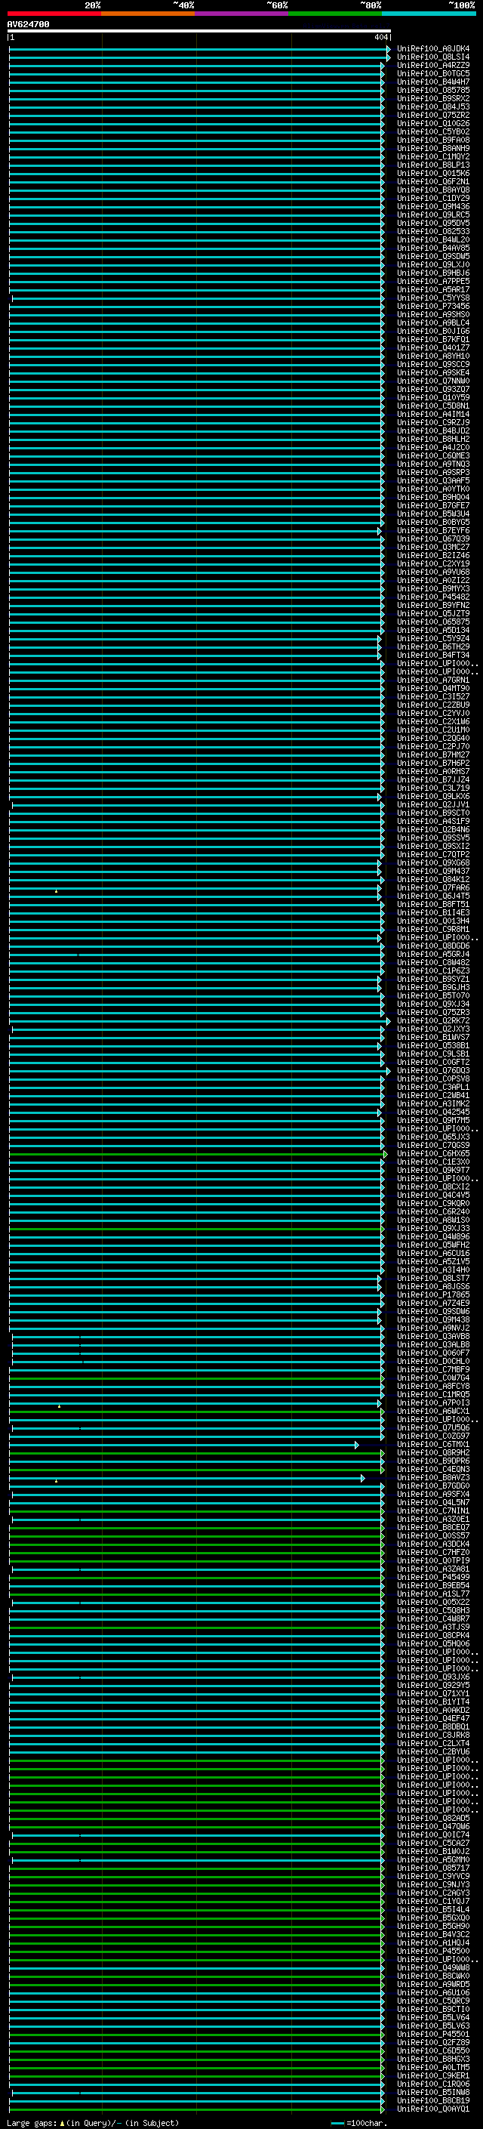Click the UniRef100_B4WL20 label

click(x=433, y=239)
